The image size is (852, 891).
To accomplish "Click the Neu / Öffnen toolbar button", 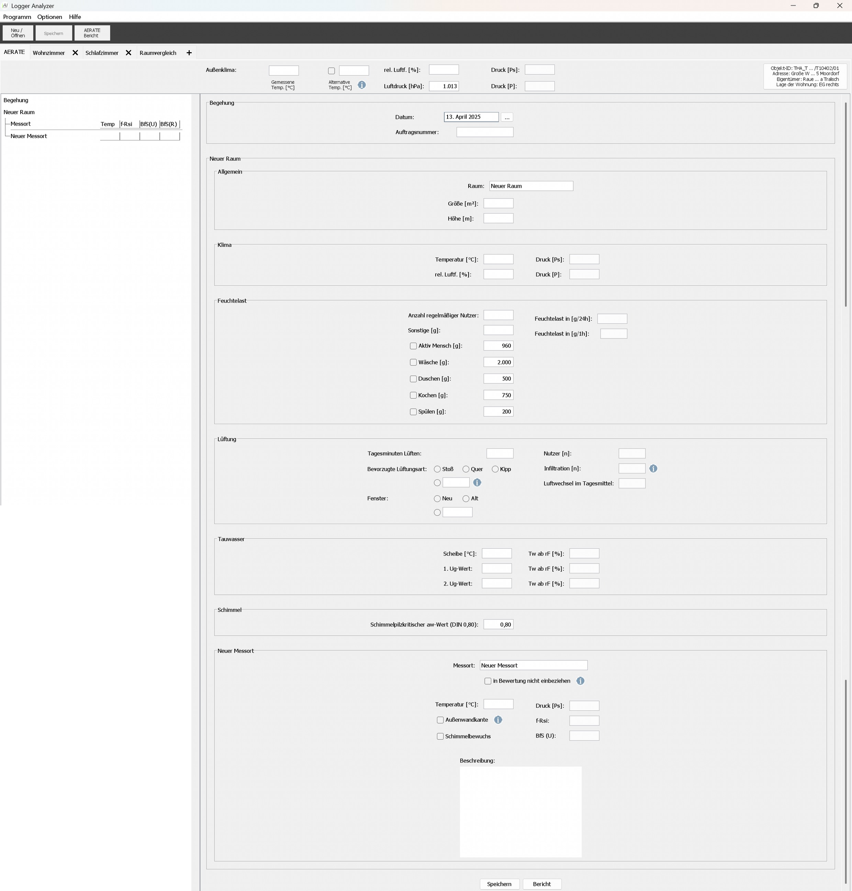I will point(18,33).
